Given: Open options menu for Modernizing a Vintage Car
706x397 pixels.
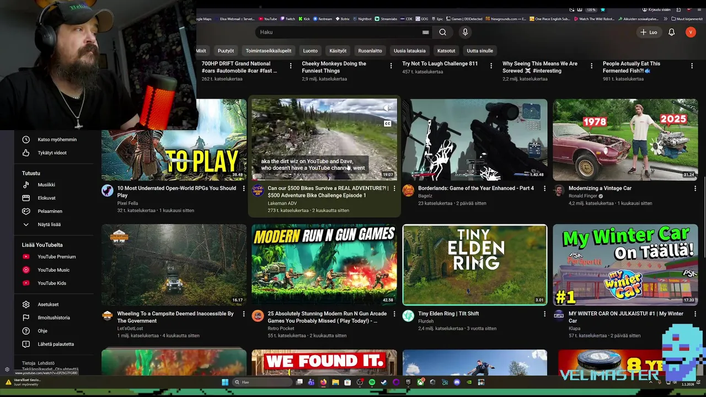Looking at the screenshot, I should pyautogui.click(x=695, y=189).
